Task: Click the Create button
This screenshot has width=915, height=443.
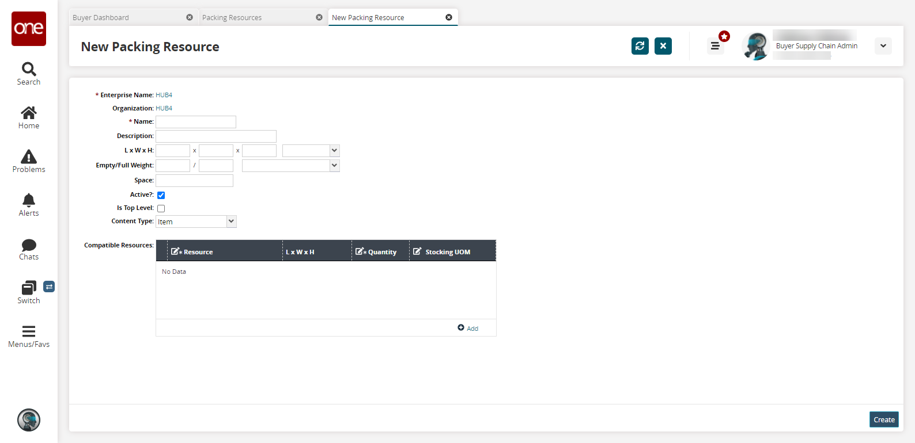Action: (x=884, y=419)
